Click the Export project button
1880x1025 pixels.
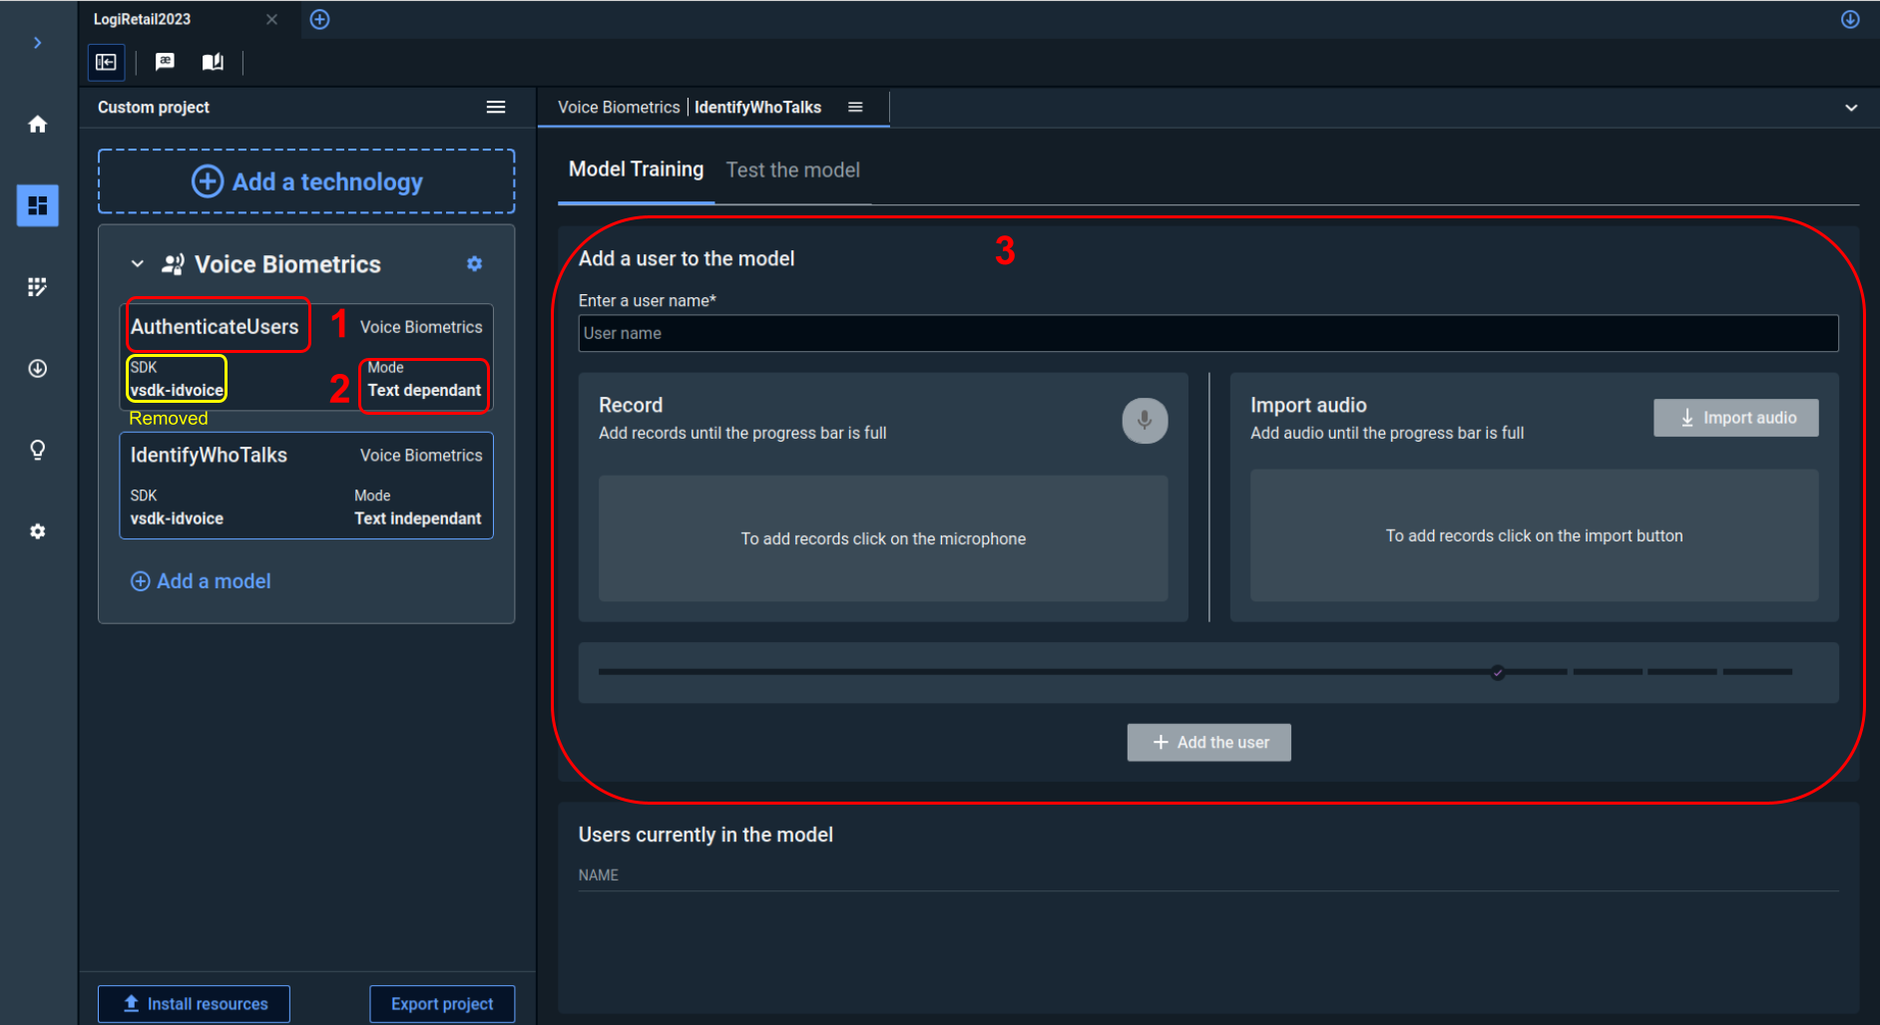pyautogui.click(x=442, y=1003)
